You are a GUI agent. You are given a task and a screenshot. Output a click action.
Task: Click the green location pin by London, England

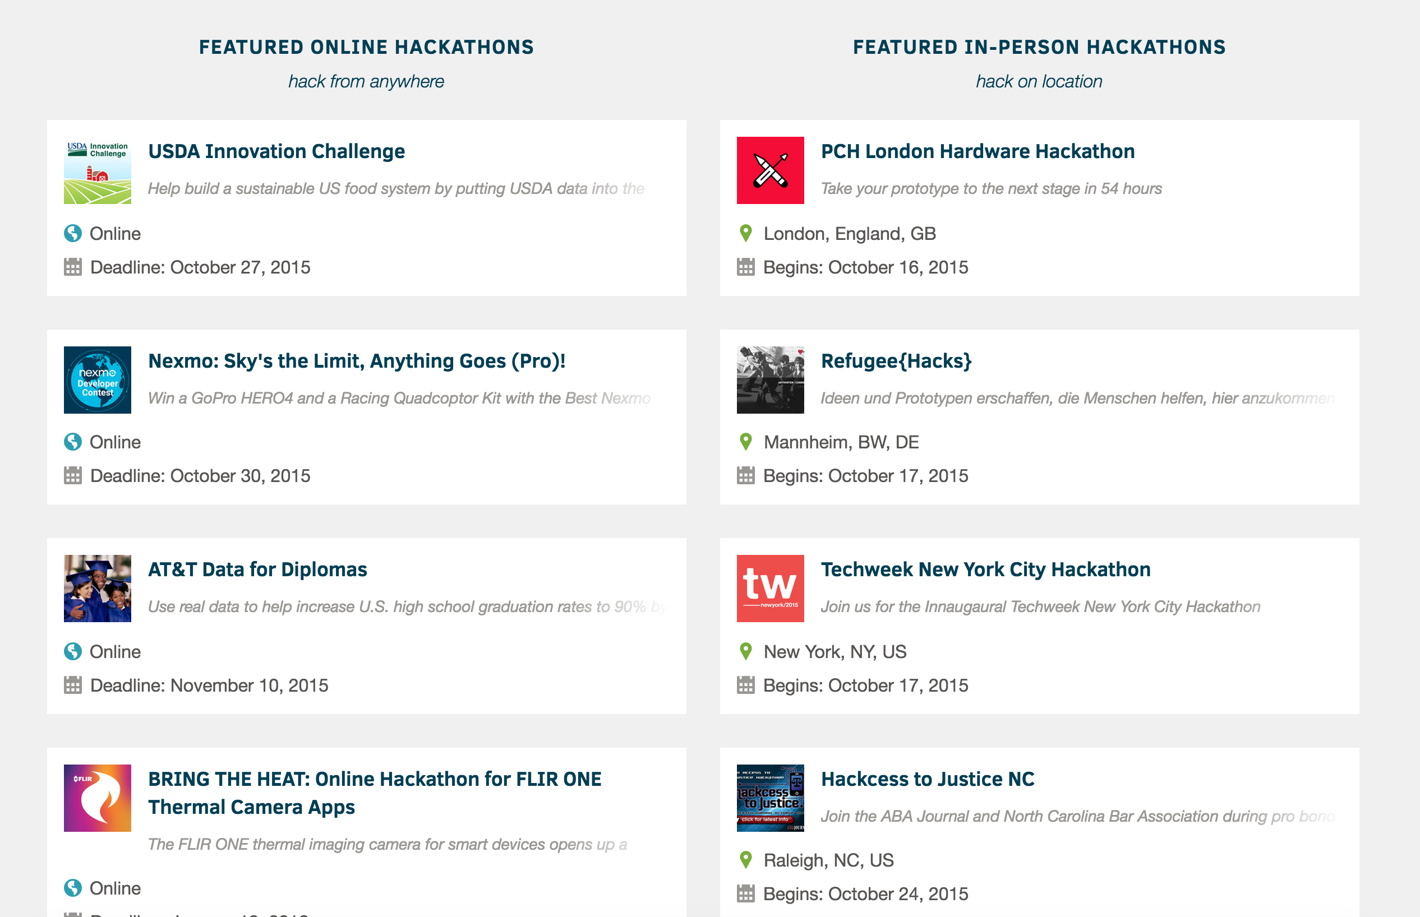745,233
